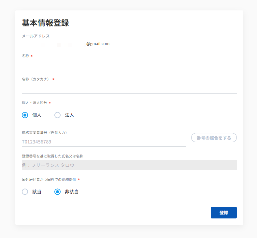Click the 名称 field label above first input

[25, 56]
